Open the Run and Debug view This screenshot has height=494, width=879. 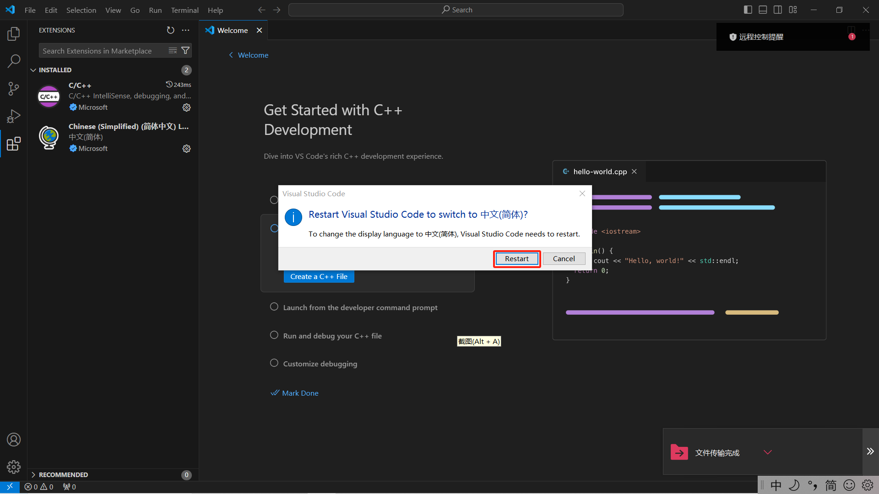click(14, 116)
